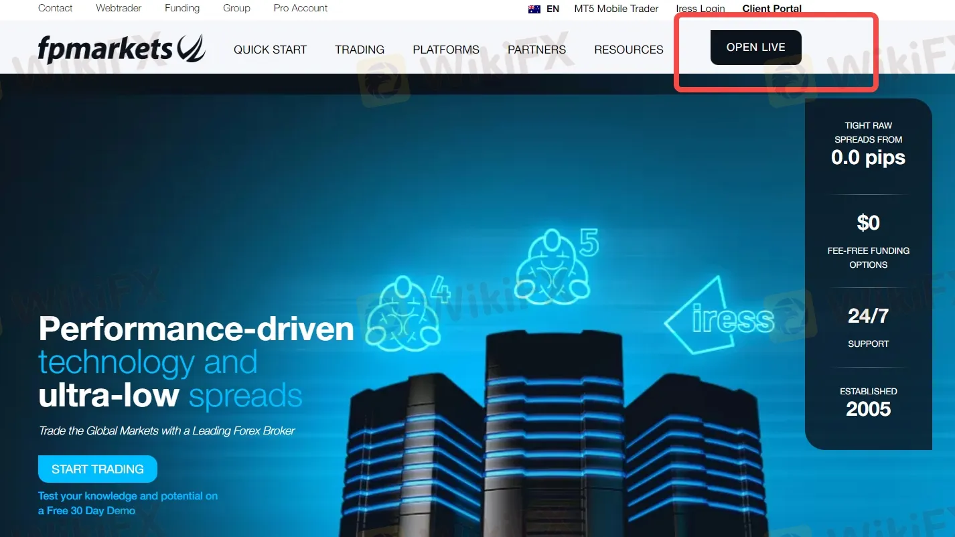Expand the Quick Start menu
The height and width of the screenshot is (537, 955).
270,50
